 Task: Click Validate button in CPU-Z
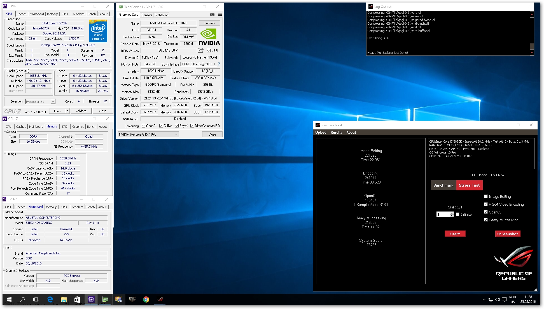81,111
